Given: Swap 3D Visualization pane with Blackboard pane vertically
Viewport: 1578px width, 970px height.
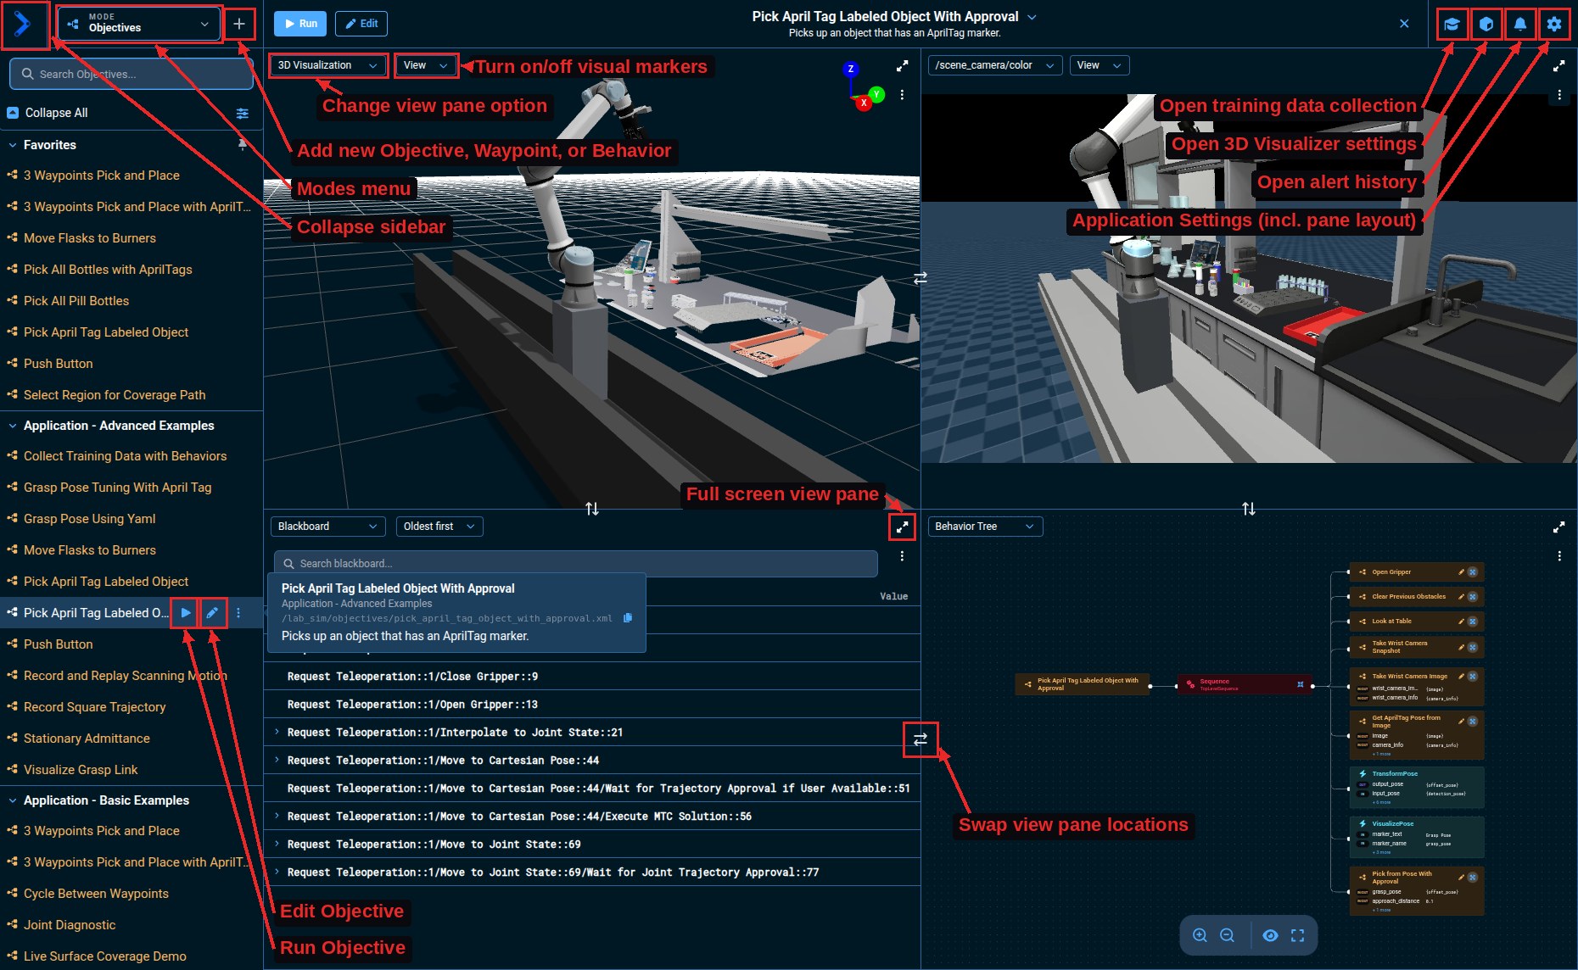Looking at the screenshot, I should pyautogui.click(x=592, y=509).
